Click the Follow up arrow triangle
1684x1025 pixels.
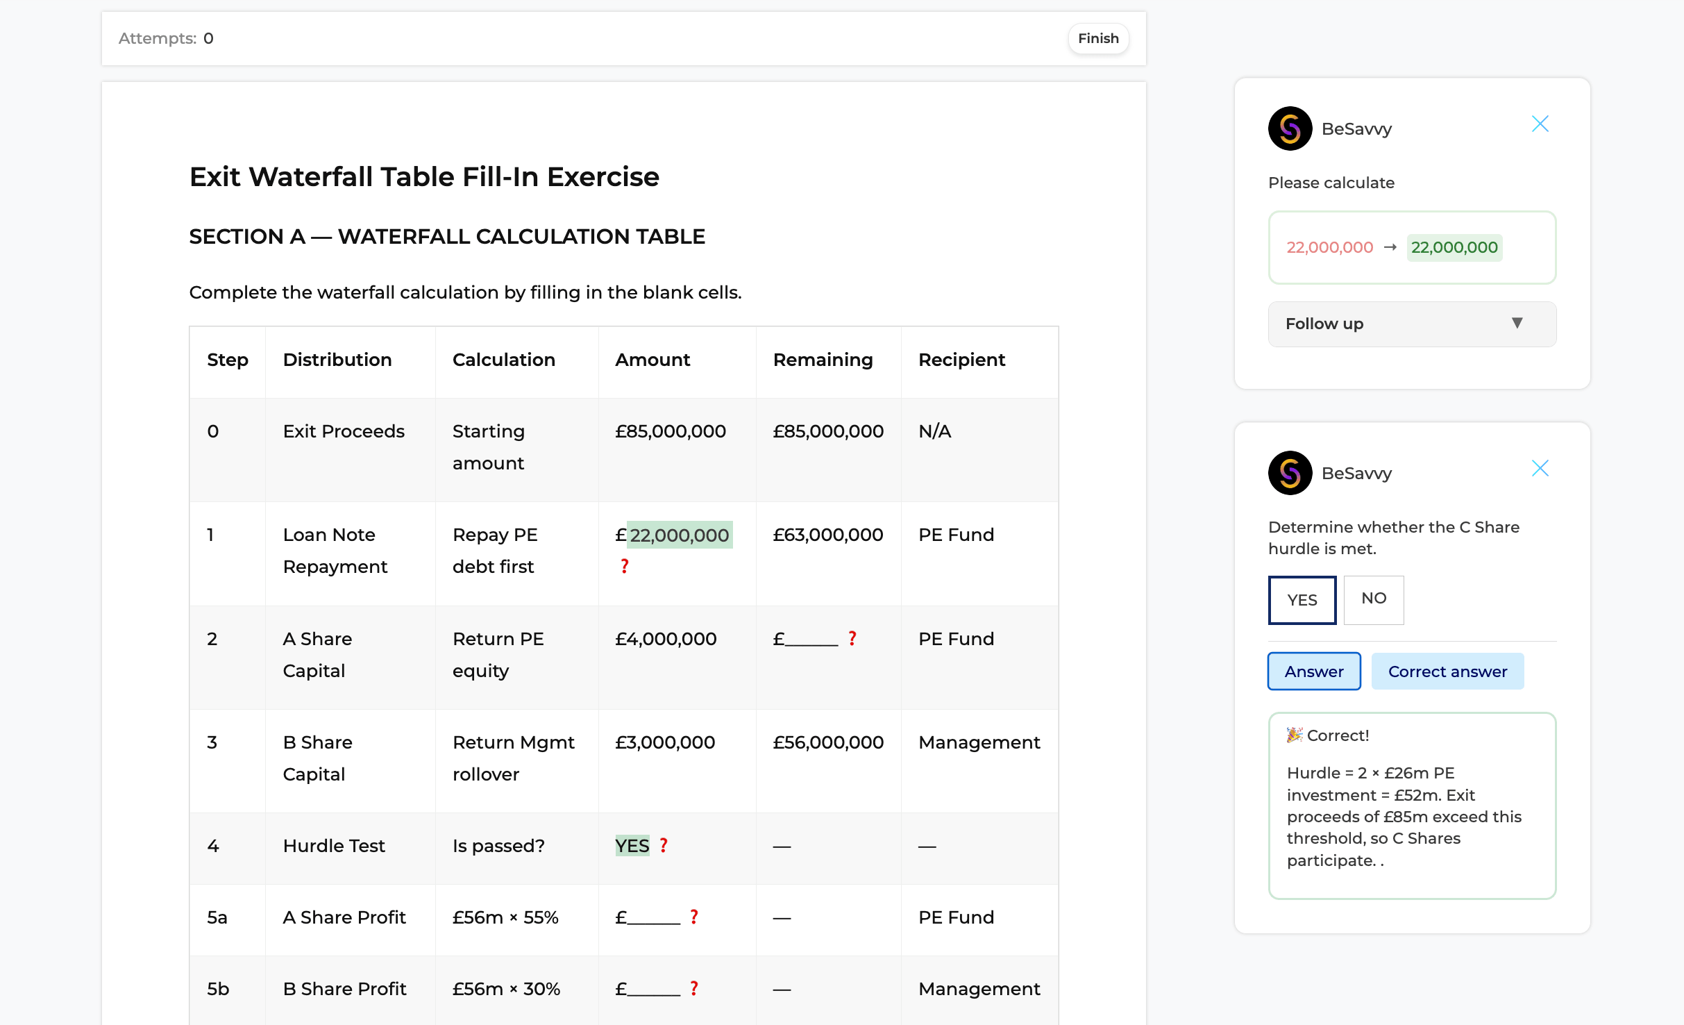[x=1517, y=324]
